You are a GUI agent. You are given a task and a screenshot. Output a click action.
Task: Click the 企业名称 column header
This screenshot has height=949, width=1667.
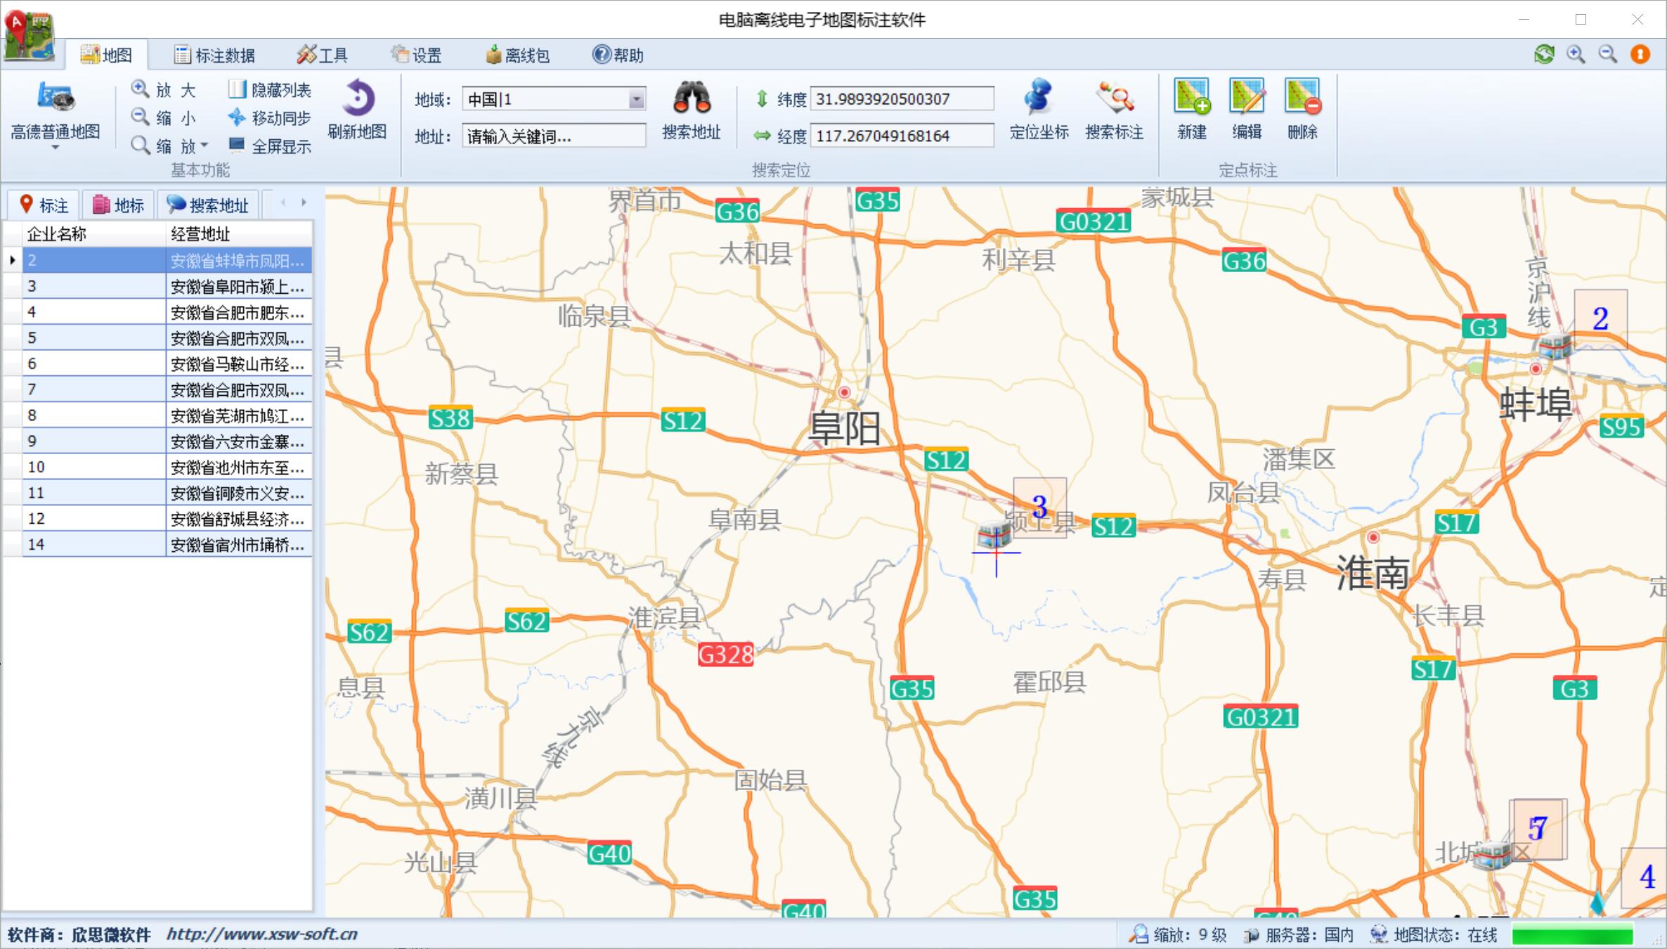(x=94, y=234)
